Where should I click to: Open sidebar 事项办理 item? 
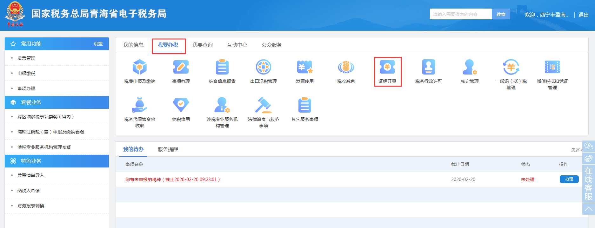pos(26,88)
